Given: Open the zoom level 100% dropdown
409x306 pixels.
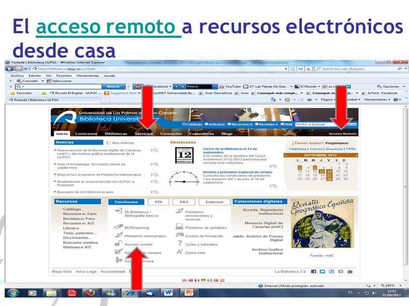Looking at the screenshot, I should point(400,286).
